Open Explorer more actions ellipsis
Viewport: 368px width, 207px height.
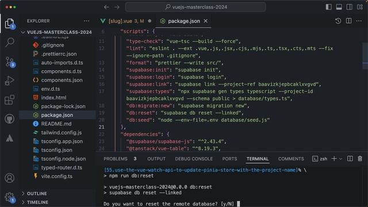point(87,21)
